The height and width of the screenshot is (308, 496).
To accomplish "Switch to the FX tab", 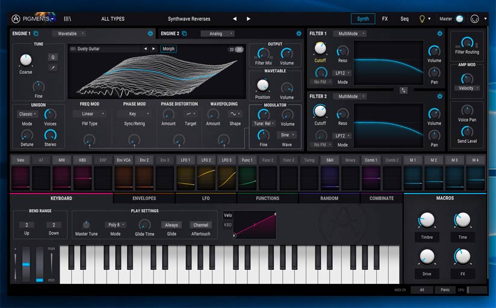I will pyautogui.click(x=385, y=19).
